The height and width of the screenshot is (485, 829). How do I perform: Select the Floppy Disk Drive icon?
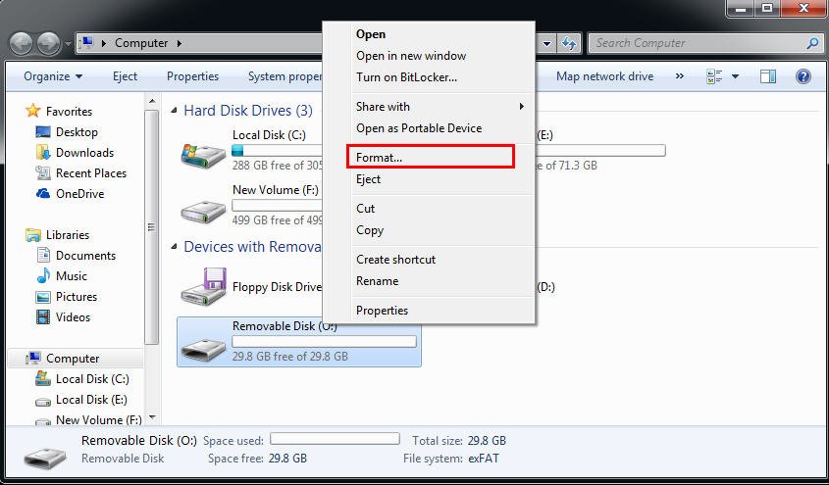[204, 286]
